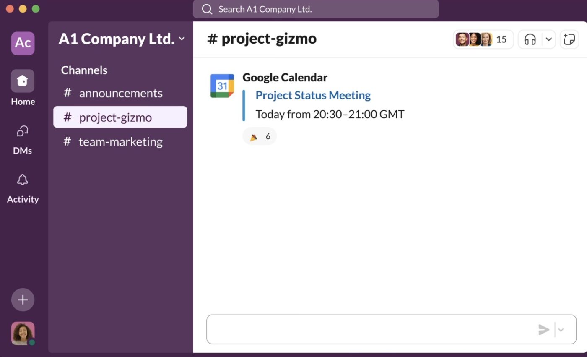Open the search magnifier icon

click(x=207, y=9)
